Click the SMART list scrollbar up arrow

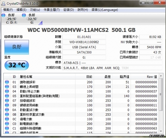pos(161,76)
